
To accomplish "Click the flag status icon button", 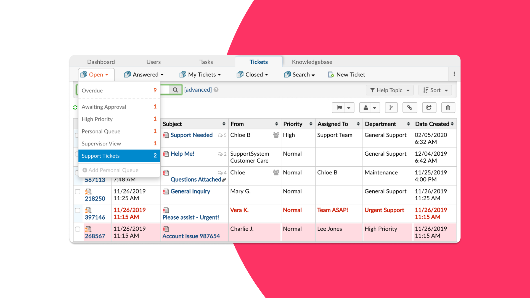I will pos(340,108).
